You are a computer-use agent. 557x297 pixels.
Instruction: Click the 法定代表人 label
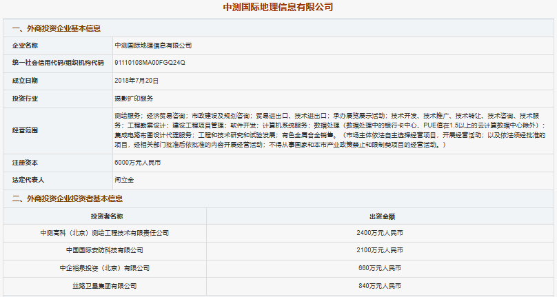28,180
